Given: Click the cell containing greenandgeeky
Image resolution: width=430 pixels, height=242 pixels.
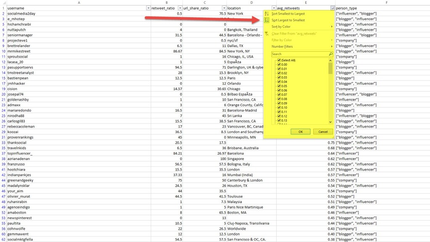Looking at the screenshot, I should [79, 180].
